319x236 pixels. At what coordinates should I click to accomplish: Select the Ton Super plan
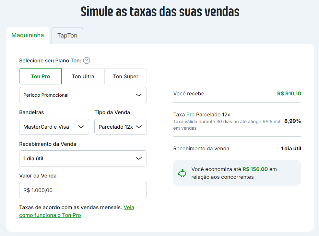click(x=125, y=76)
